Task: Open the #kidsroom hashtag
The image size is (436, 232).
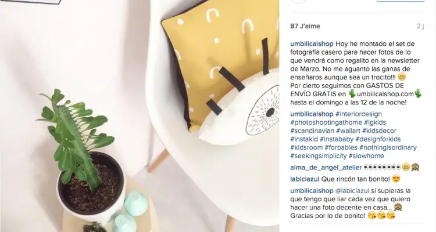Action: 306,147
